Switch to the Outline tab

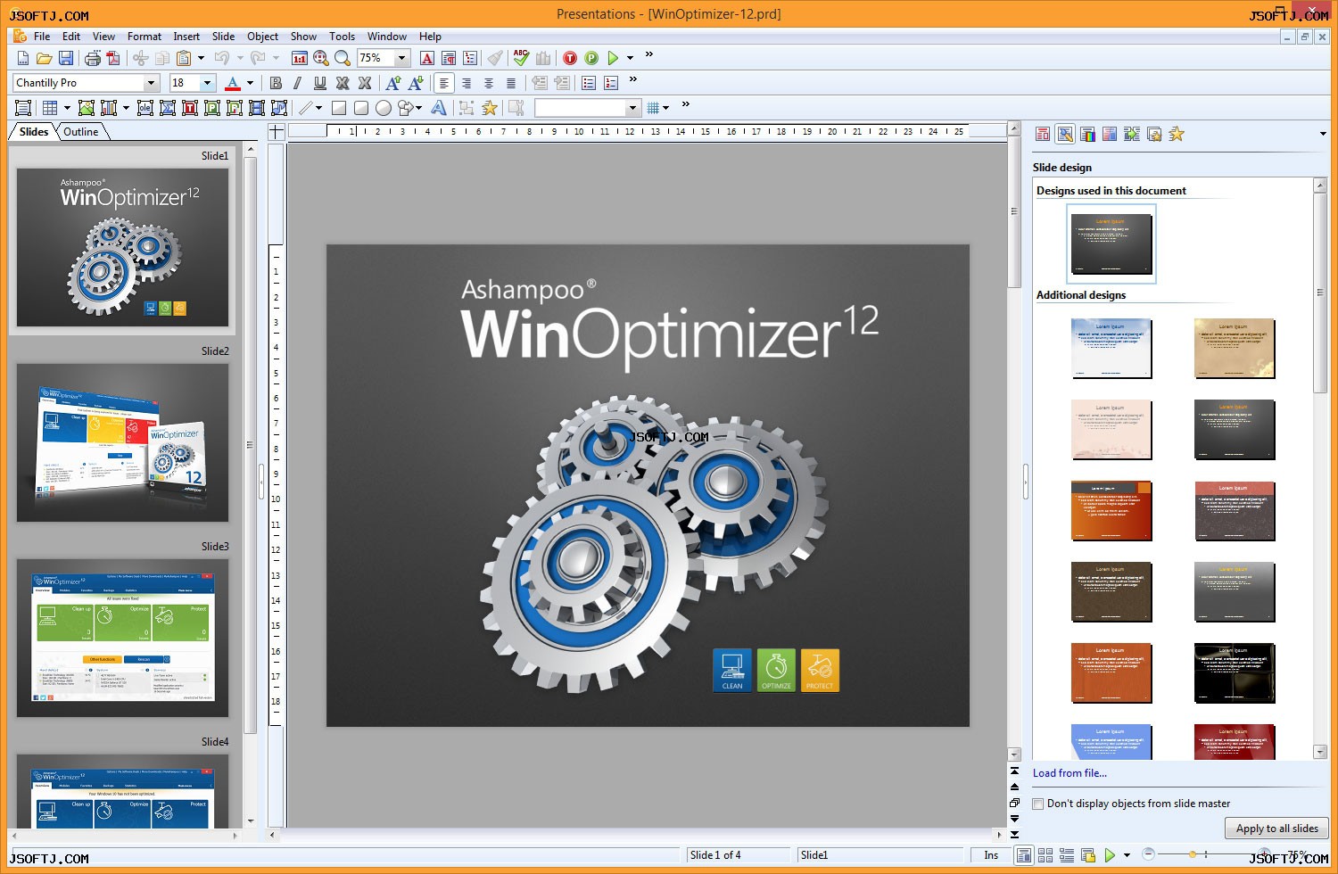click(81, 132)
